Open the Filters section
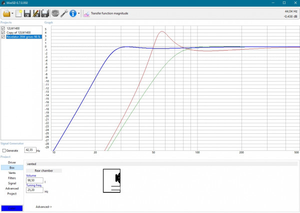 pyautogui.click(x=12, y=178)
